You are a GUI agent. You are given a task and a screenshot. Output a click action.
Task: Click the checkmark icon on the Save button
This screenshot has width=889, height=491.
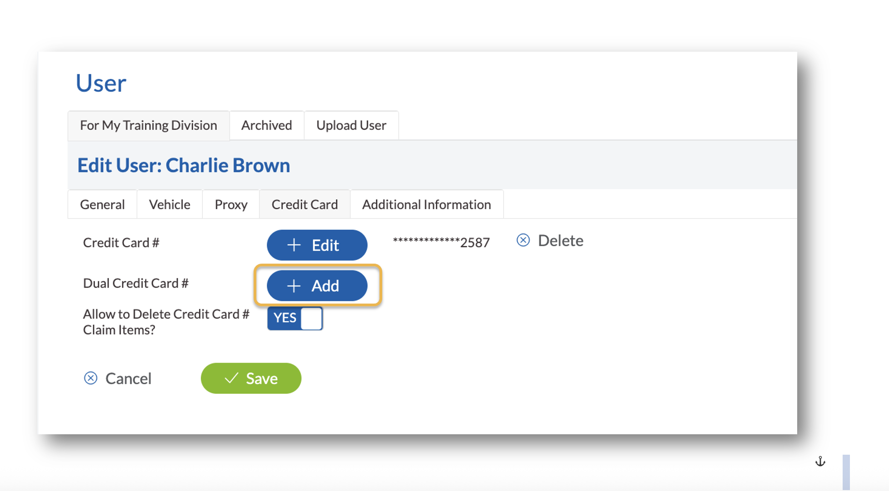231,378
